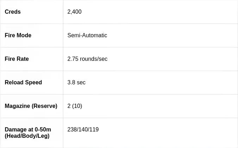Screen dimensions: 238x148
Task: Click the word Magazine in the label
Action: [x=17, y=106]
